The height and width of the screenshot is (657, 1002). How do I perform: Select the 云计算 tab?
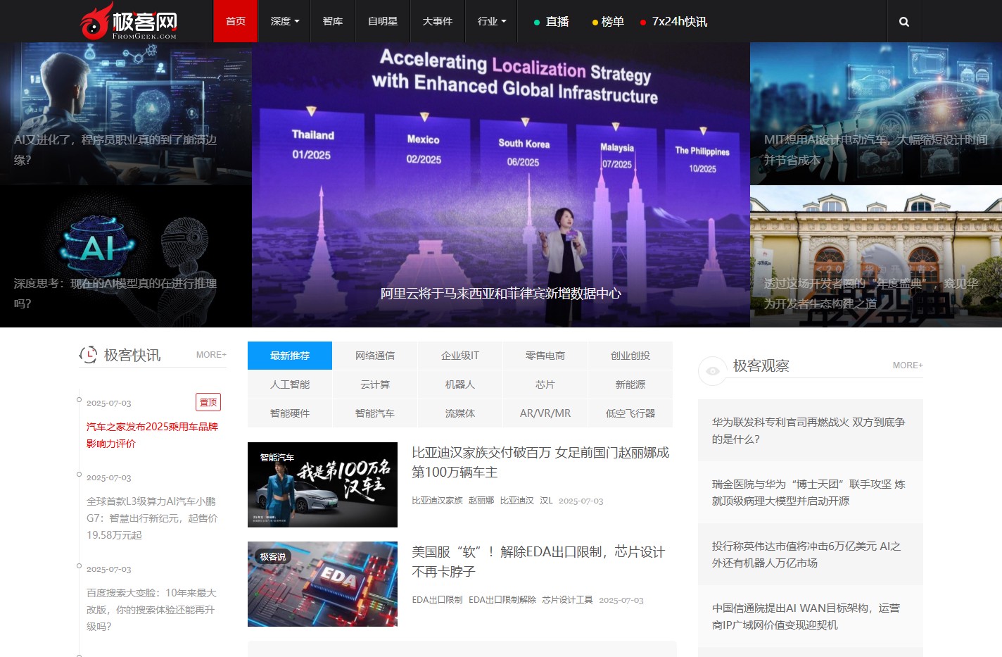pos(375,384)
